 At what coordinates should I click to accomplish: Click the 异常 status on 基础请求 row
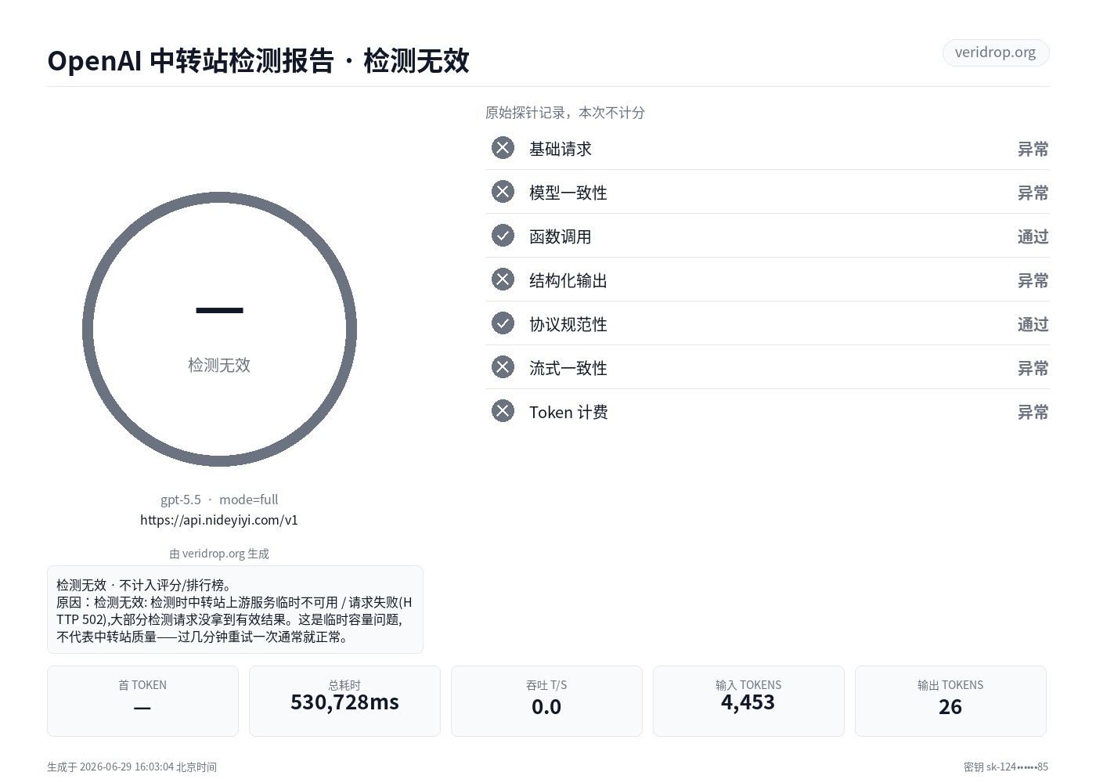click(1033, 149)
